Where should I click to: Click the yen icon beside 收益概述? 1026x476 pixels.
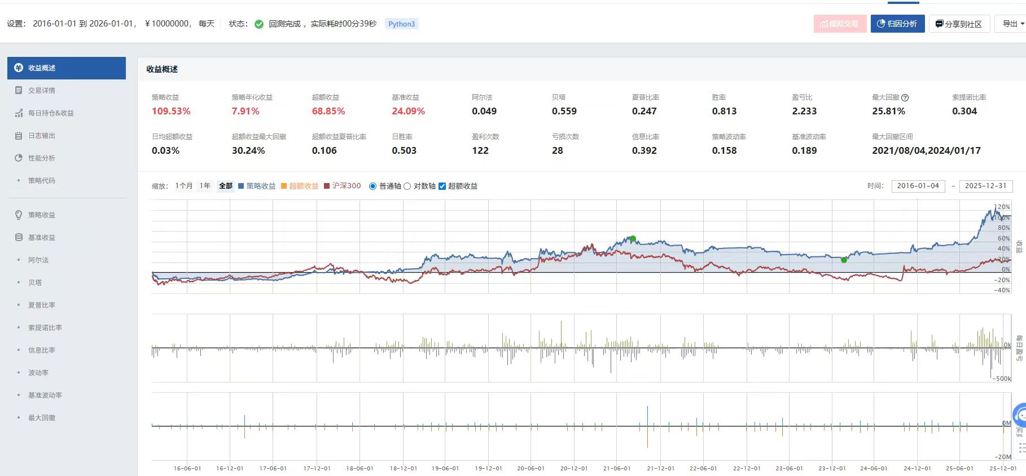pyautogui.click(x=19, y=68)
